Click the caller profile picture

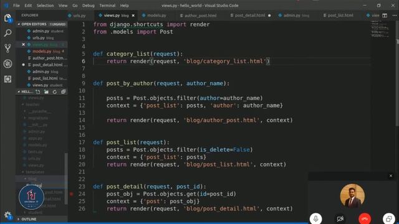352,196
